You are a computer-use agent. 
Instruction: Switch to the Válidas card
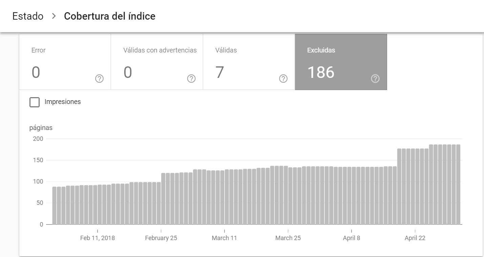(x=249, y=62)
